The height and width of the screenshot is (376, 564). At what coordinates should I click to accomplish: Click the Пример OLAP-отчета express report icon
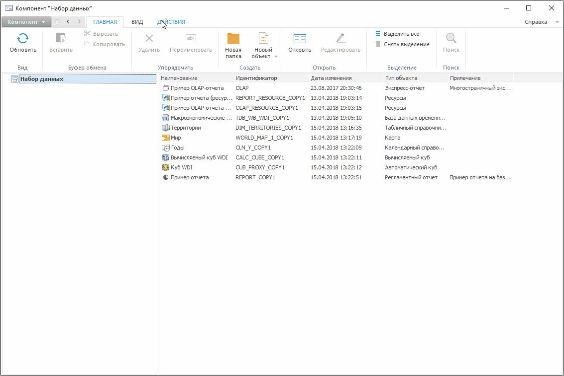pos(165,88)
